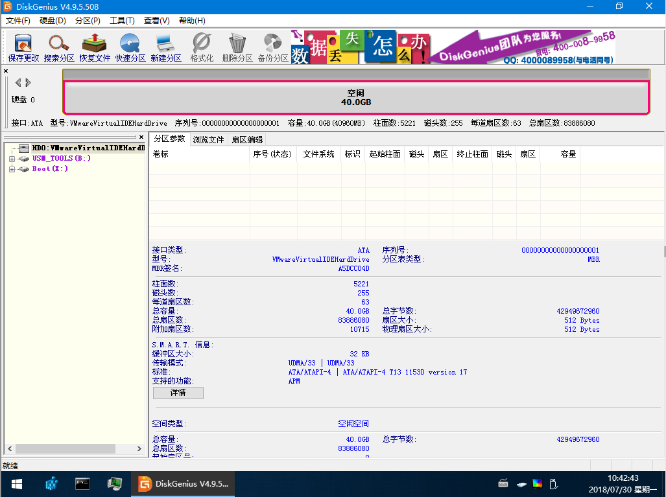
Task: Click the 备份分区 backup partition icon
Action: point(273,47)
